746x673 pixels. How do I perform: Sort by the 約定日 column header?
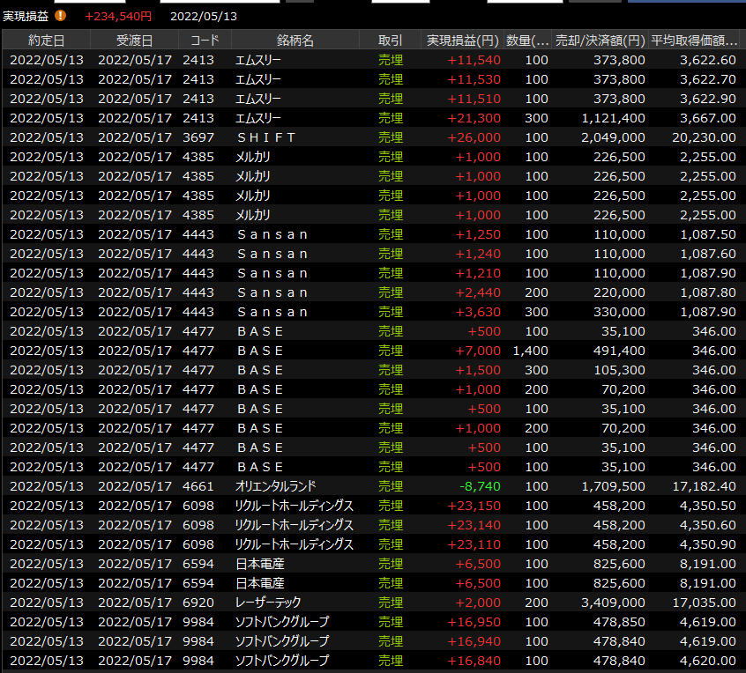click(46, 41)
